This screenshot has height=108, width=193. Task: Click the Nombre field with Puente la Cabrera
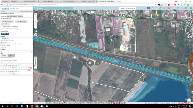click(x=17, y=38)
